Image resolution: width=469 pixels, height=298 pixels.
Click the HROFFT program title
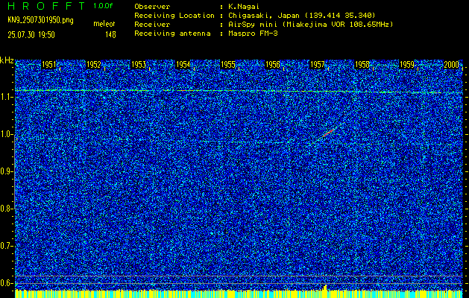(x=46, y=6)
